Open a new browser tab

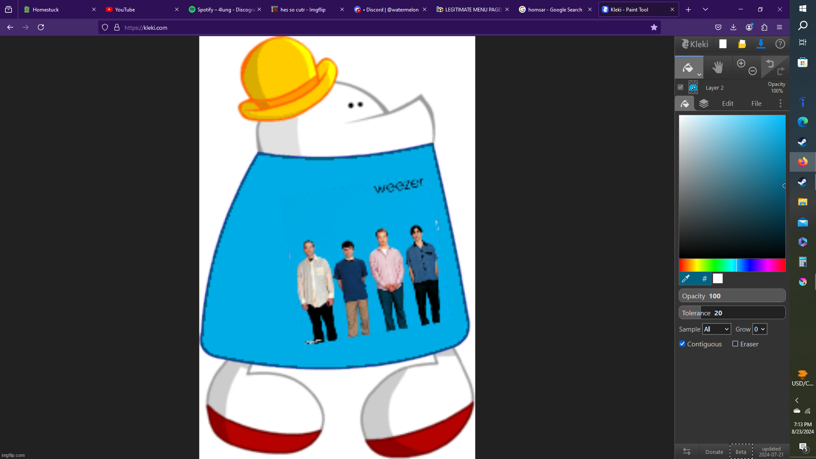688,9
